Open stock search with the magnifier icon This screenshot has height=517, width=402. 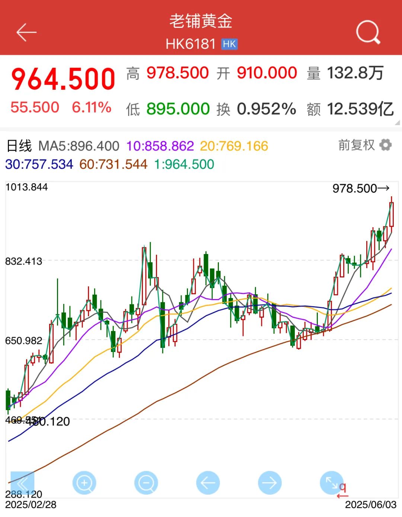(368, 32)
